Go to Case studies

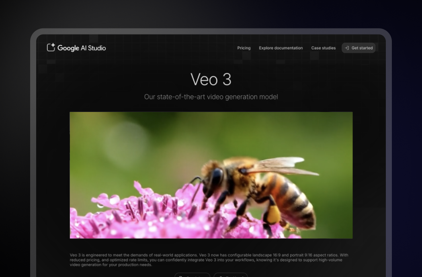pos(323,48)
